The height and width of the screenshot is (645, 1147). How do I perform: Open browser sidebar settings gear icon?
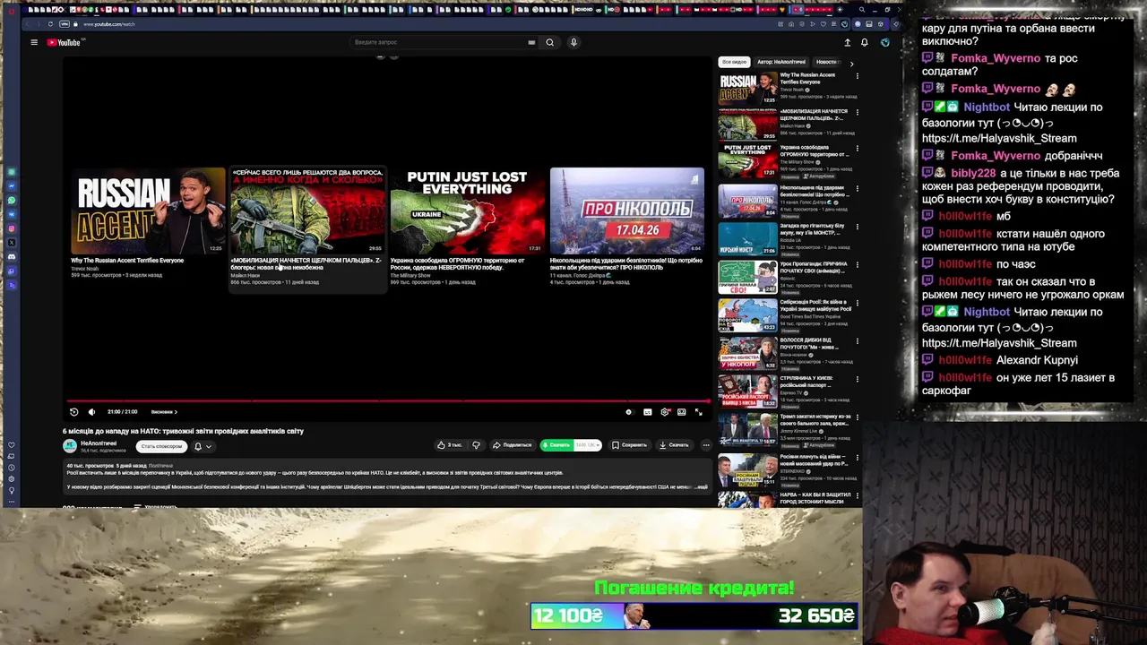12,478
